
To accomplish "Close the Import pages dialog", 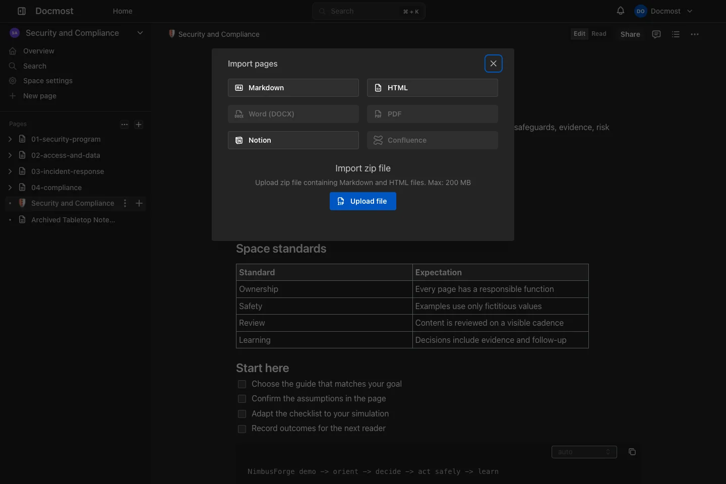I will (494, 64).
